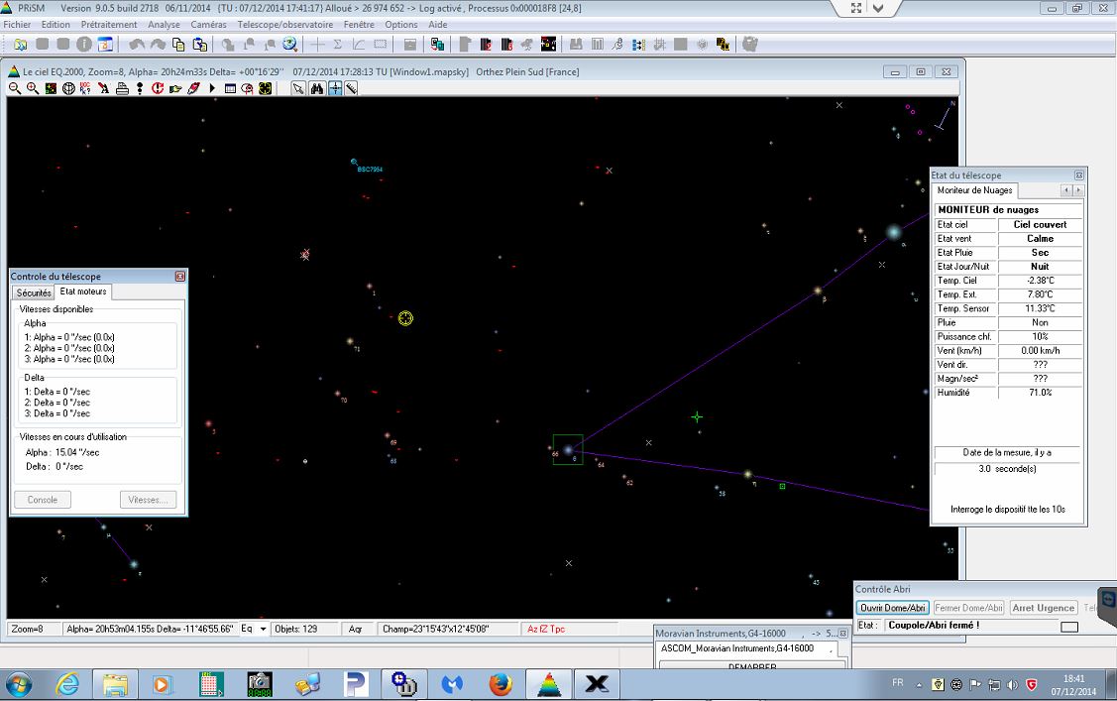Click the info icon in main toolbar
The image size is (1117, 701).
pyautogui.click(x=84, y=45)
